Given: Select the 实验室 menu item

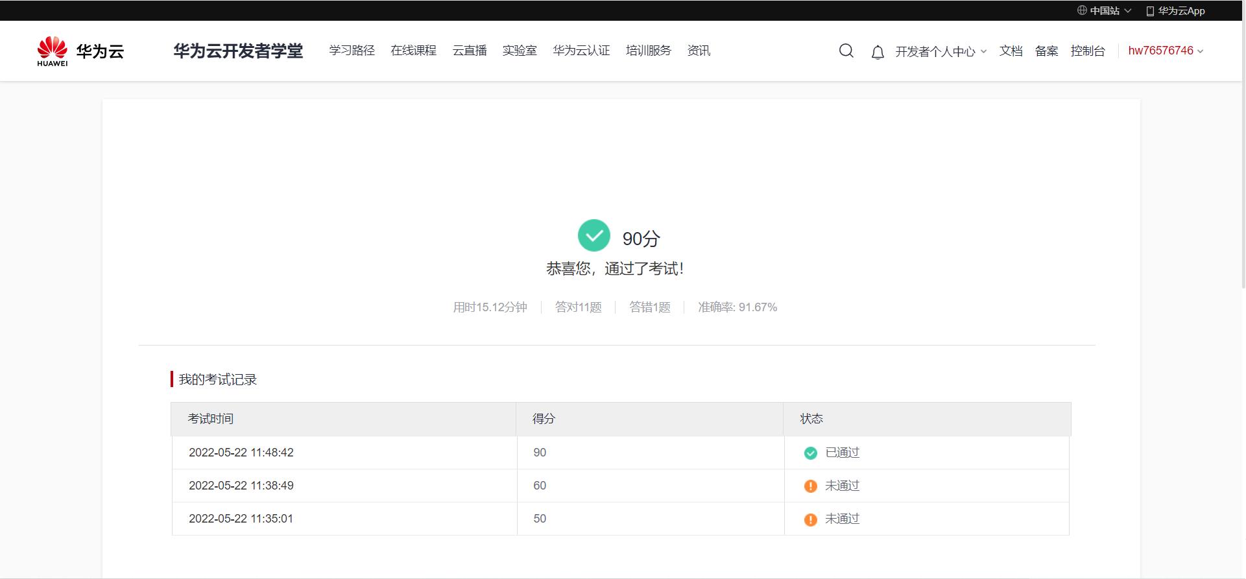Looking at the screenshot, I should click(x=520, y=51).
